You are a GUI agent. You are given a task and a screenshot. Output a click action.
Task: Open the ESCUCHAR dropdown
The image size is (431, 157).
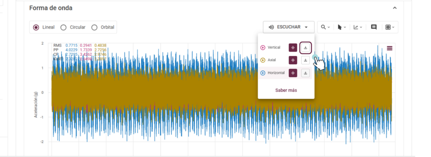pos(288,27)
